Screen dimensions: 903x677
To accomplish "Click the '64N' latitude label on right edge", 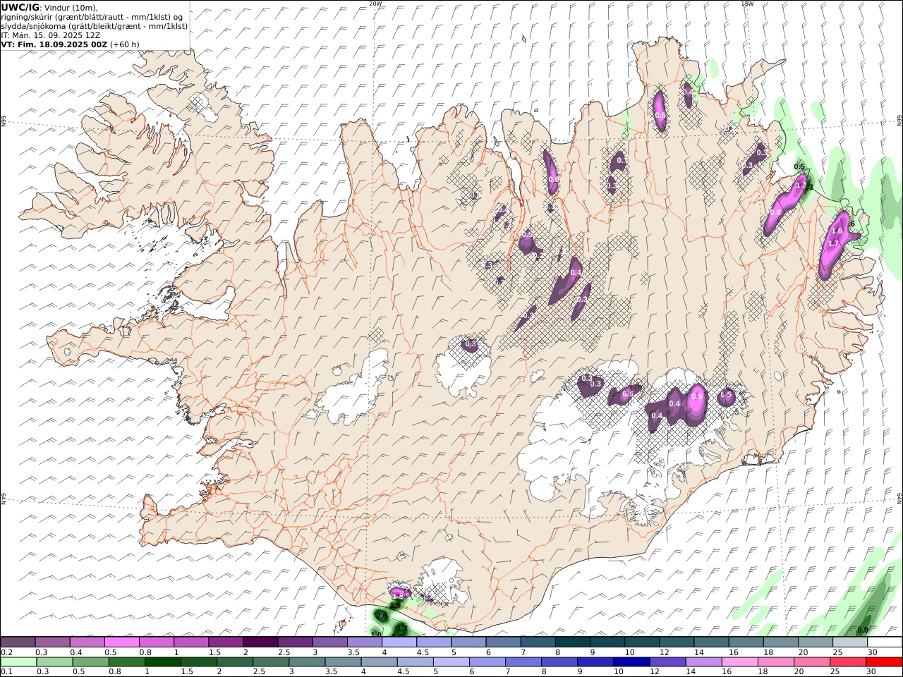I will 899,498.
